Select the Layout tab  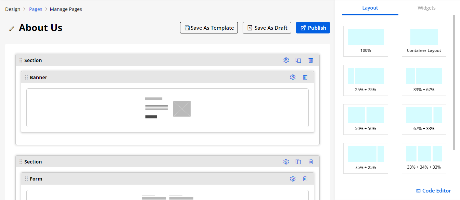tap(370, 8)
